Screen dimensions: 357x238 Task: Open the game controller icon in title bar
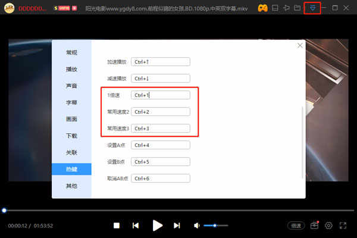click(262, 8)
